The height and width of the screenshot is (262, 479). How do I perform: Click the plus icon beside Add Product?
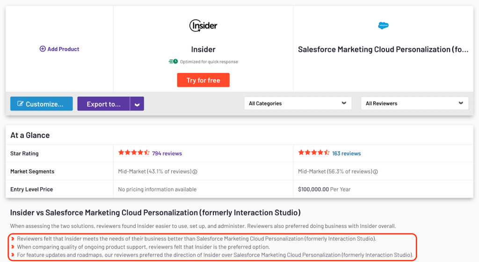coord(43,49)
